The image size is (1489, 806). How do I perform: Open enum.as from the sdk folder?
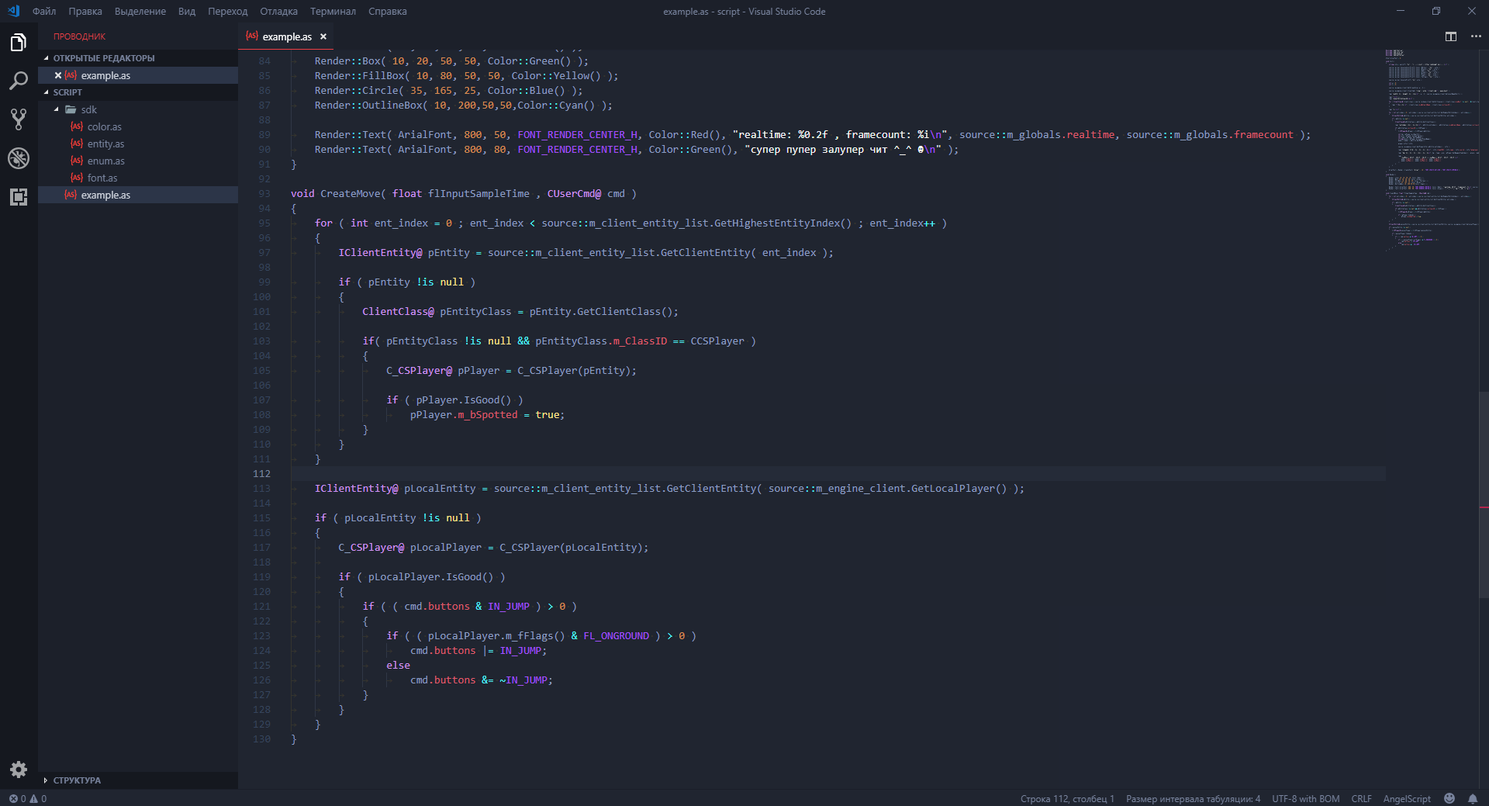[x=138, y=161]
